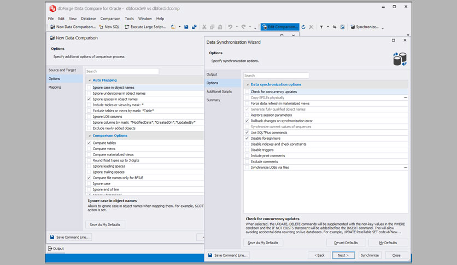Image resolution: width=457 pixels, height=265 pixels.
Task: Click the Open file folder icon
Action: pyautogui.click(x=173, y=27)
